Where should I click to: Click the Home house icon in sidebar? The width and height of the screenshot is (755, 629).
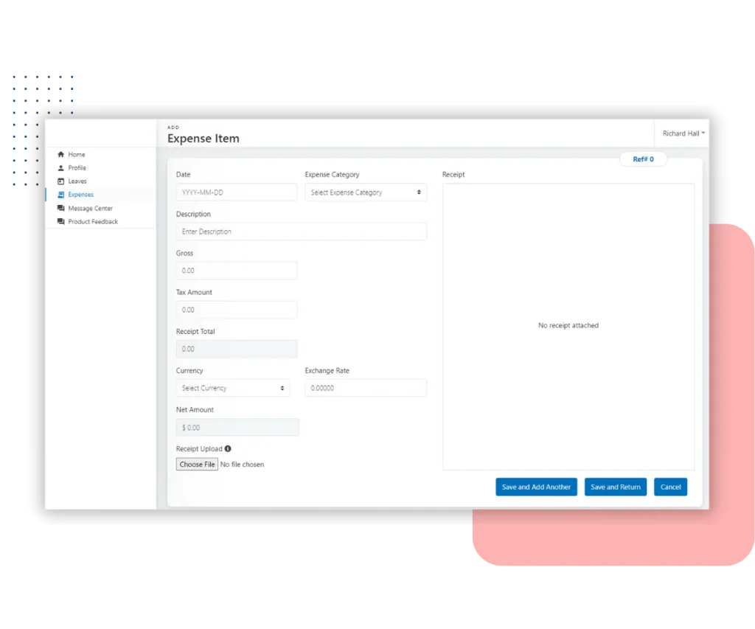click(x=61, y=155)
